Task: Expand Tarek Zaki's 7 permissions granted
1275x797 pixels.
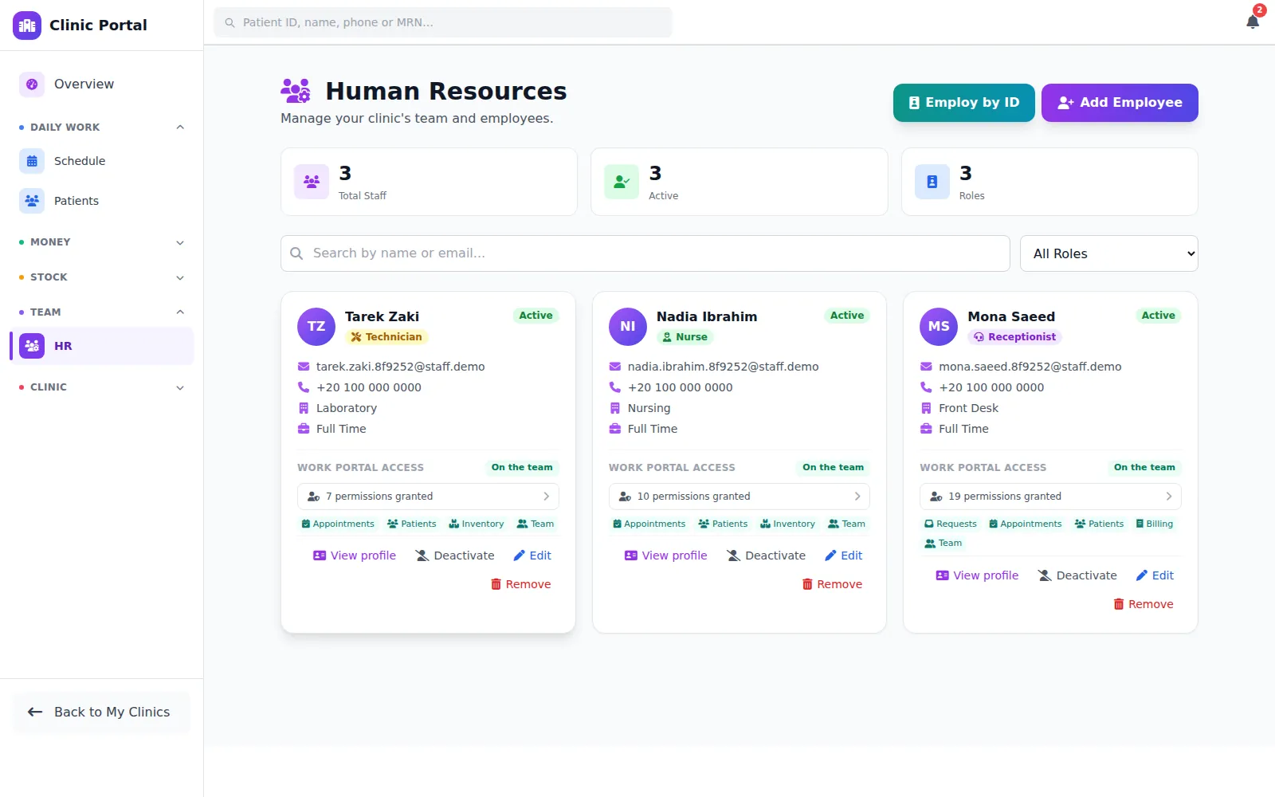Action: [x=428, y=497]
